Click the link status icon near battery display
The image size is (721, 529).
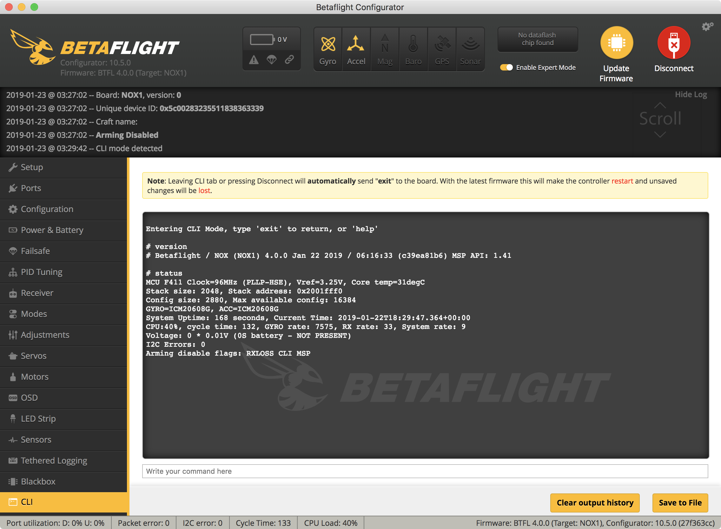pyautogui.click(x=289, y=60)
